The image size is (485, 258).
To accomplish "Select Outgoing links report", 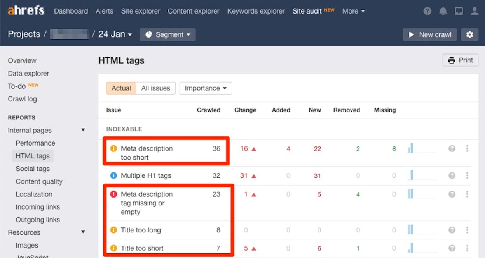I will coord(38,220).
